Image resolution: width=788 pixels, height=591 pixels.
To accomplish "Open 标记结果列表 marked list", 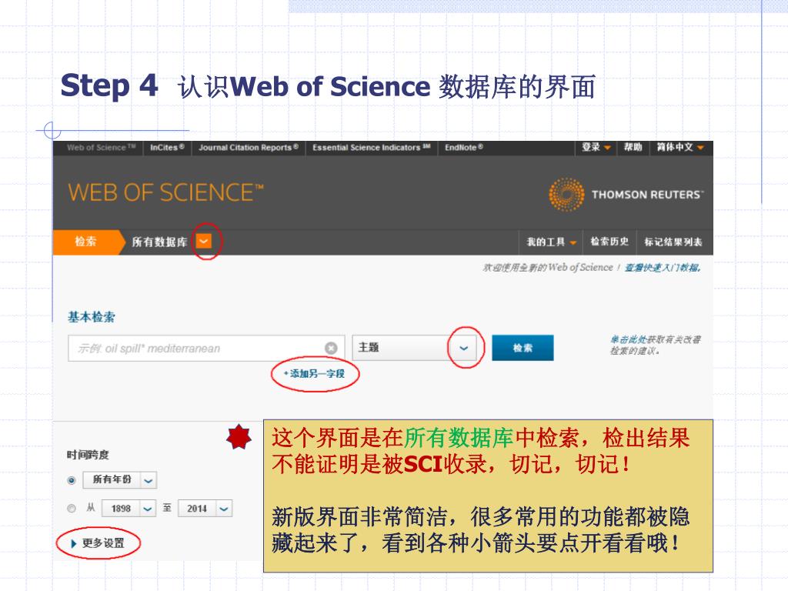I will click(x=673, y=242).
